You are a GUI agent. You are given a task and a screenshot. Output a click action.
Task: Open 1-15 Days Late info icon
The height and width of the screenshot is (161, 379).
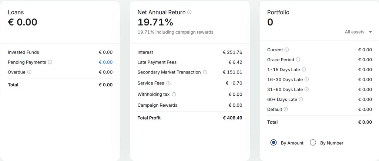click(x=304, y=69)
